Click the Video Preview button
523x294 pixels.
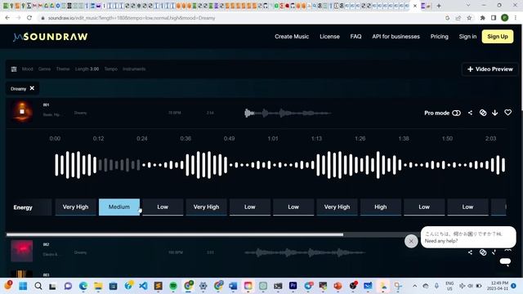(489, 69)
